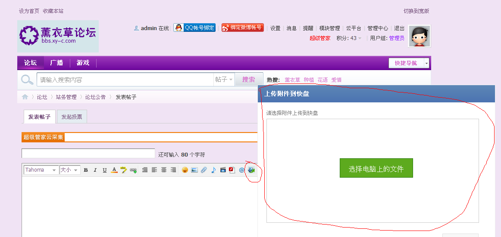Viewport: 501px width, 237px height.
Task: Click the abc highlighter icon
Action: 124,170
